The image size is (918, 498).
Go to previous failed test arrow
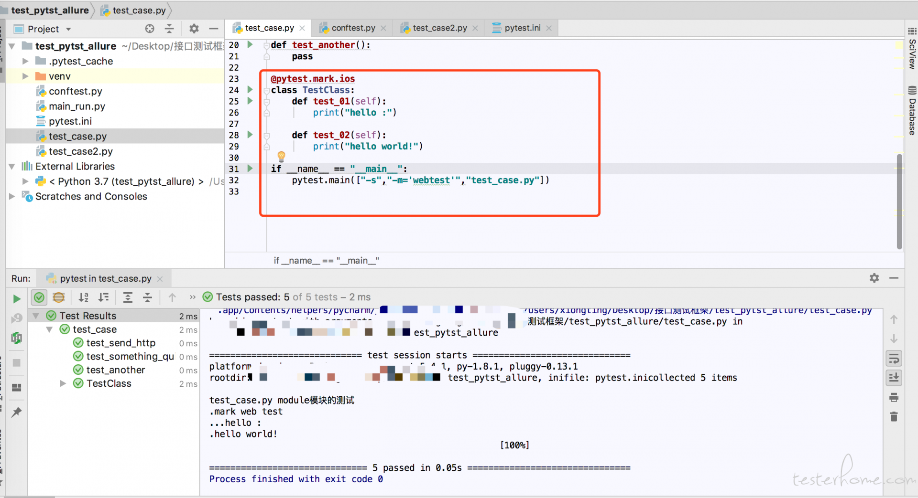point(172,297)
